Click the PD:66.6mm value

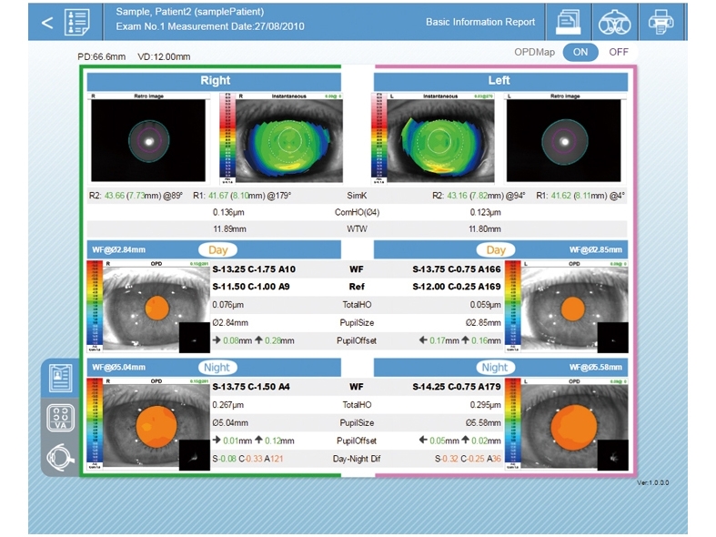(x=101, y=57)
